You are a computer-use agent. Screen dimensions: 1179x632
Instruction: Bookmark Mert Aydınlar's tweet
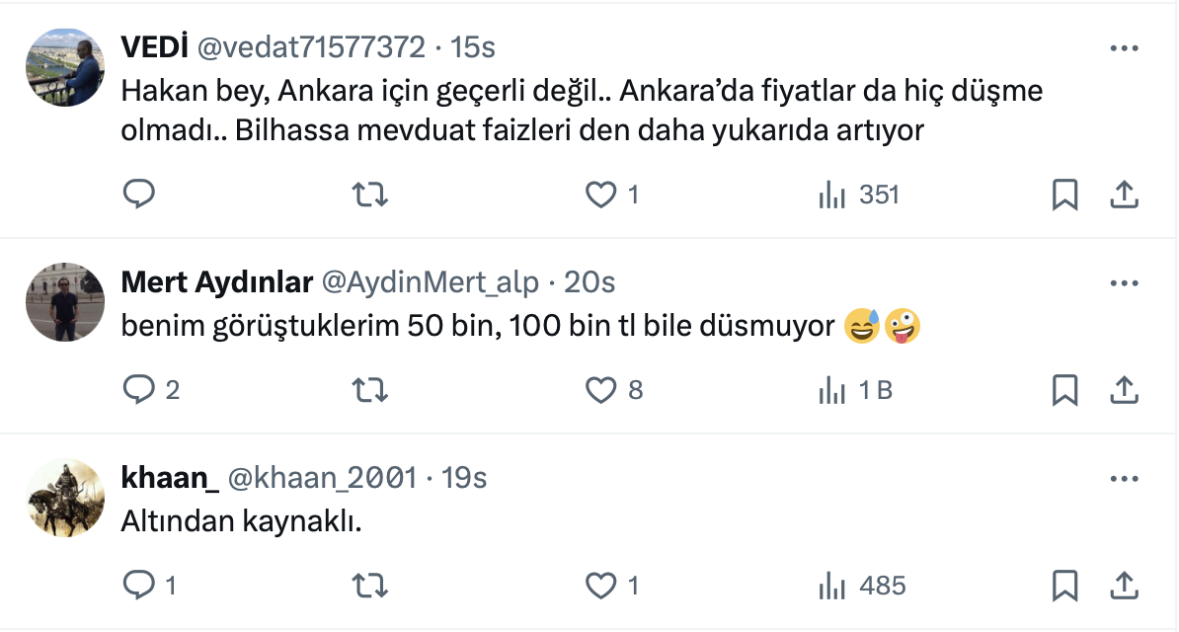(1064, 390)
